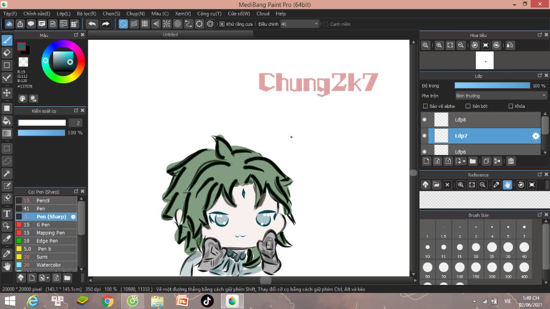Open the Lớp(L) menu
This screenshot has width=550, height=309.
[x=63, y=13]
